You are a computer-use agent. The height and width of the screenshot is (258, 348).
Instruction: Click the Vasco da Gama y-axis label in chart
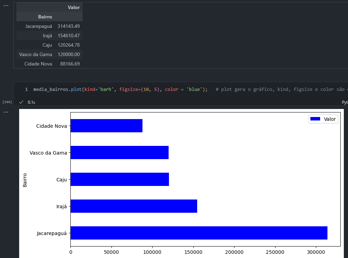[x=48, y=153]
